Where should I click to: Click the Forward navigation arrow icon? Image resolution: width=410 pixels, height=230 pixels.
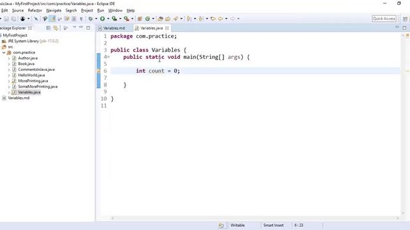[x=233, y=19]
